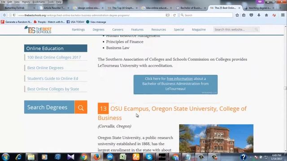Open Maxthon browser taskbar icon
The width and height of the screenshot is (287, 161).
click(x=110, y=157)
